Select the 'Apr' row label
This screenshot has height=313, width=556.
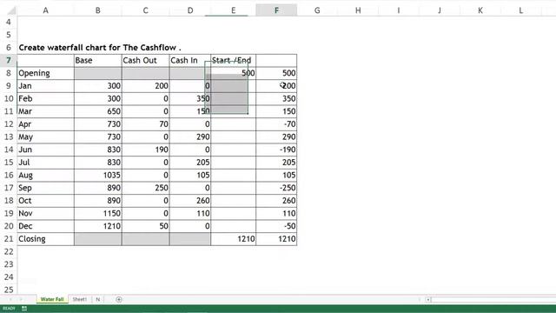pos(46,124)
